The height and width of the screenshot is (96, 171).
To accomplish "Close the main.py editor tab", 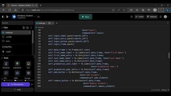I will click(x=53, y=23).
